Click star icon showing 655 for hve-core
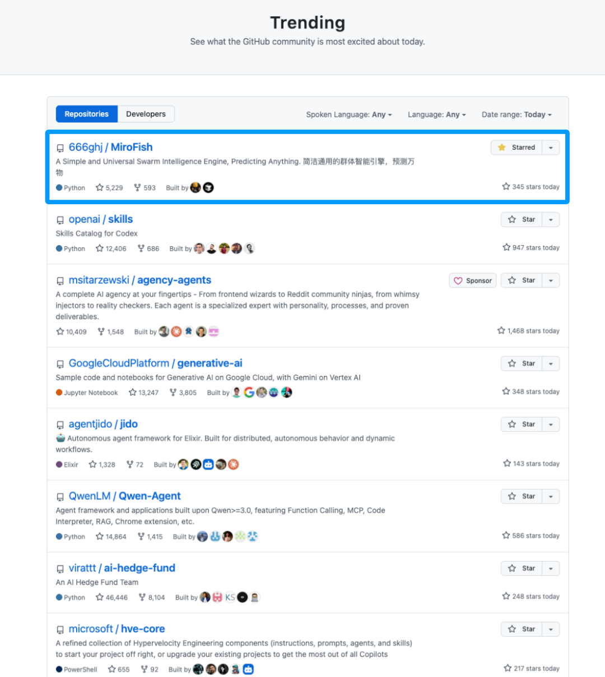 pos(112,669)
